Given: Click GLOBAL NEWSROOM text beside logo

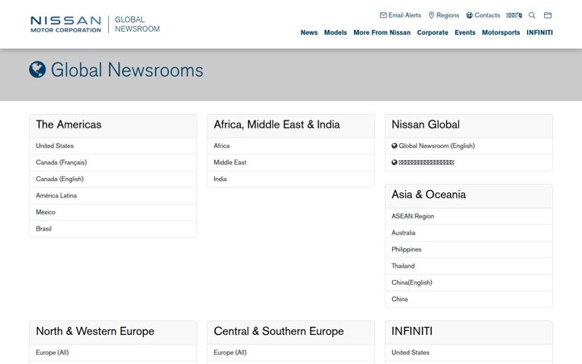Looking at the screenshot, I should [137, 24].
